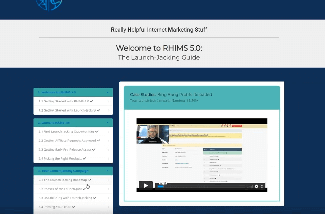Open lesson 3.2 Phases of the Launch-Jack
This screenshot has width=325, height=214.
point(73,189)
